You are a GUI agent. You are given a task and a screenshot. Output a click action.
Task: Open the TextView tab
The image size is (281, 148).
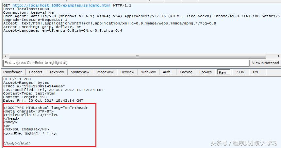(x=57, y=72)
